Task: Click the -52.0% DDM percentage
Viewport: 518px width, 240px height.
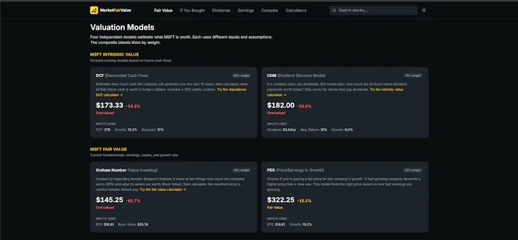Action: 304,106
